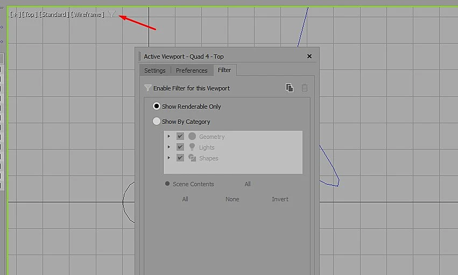Click the None selection button
Screen dimensions: 458x275
pos(232,199)
